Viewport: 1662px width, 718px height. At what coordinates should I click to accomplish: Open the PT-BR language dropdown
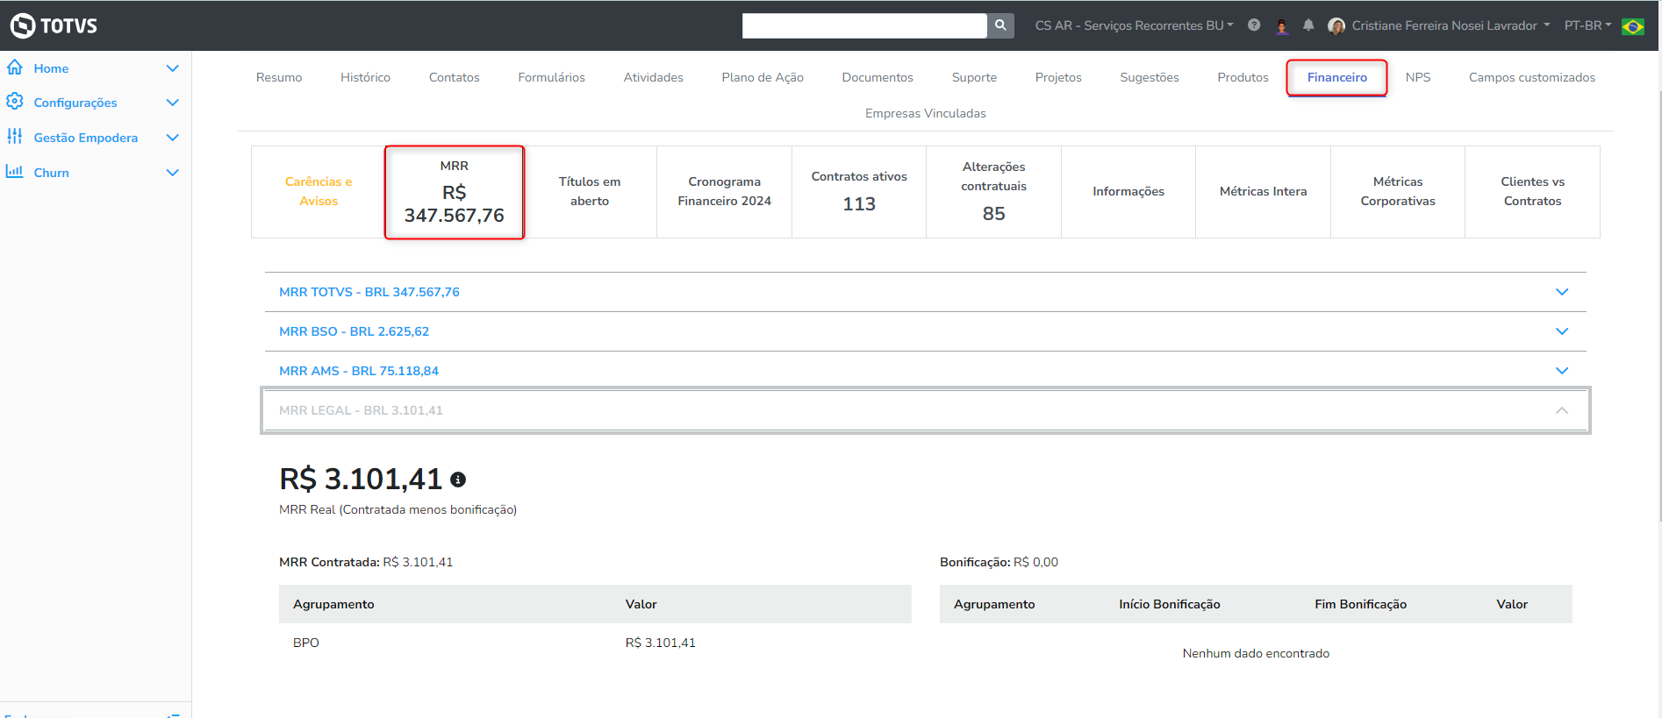[1587, 25]
